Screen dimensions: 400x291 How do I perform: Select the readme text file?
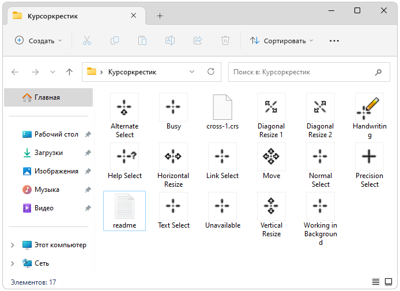(x=124, y=211)
